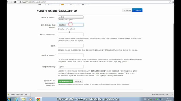
Task: Click the EN language indicator in the tray
Action: point(145,99)
